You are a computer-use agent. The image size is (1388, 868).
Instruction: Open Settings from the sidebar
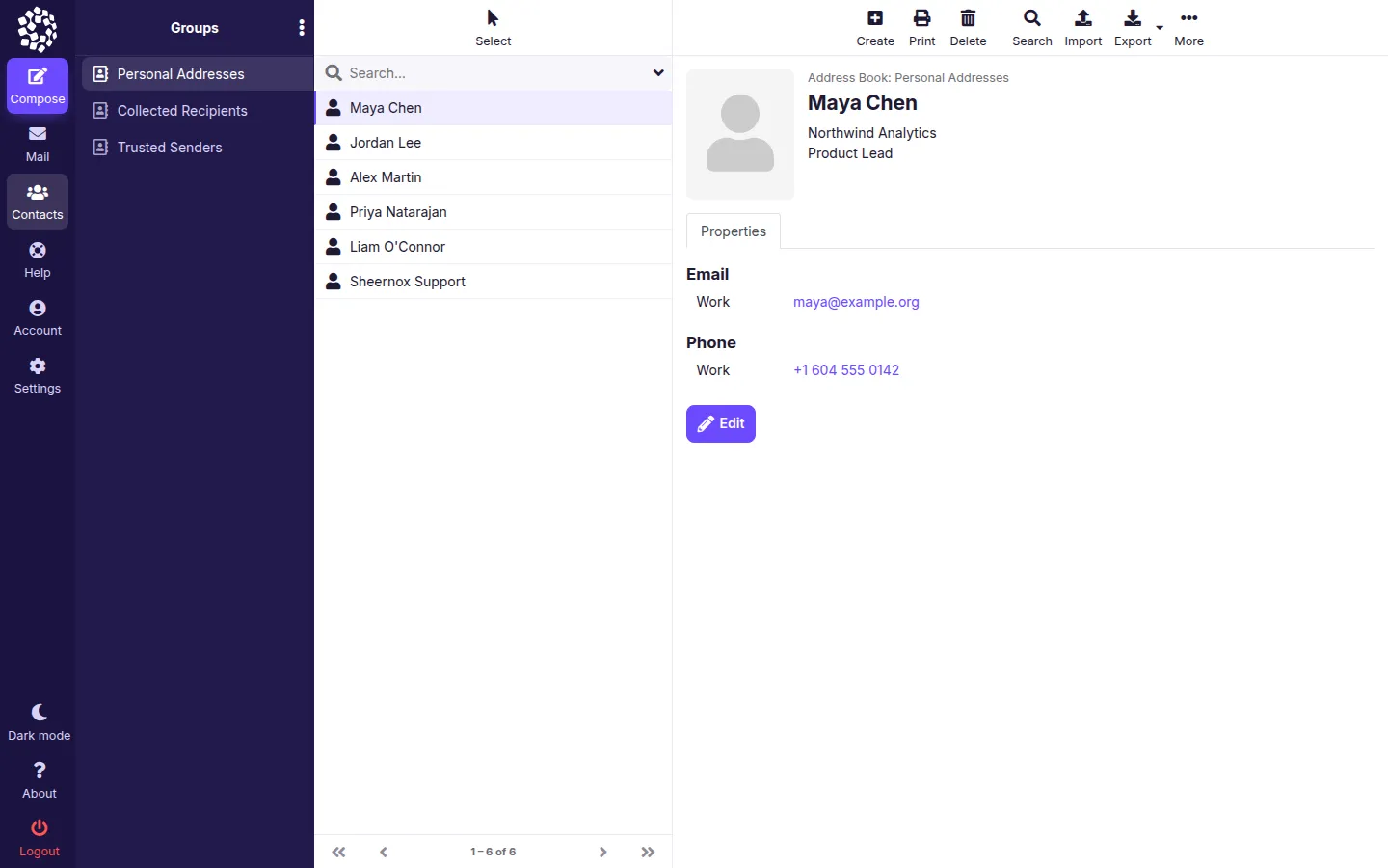coord(38,375)
